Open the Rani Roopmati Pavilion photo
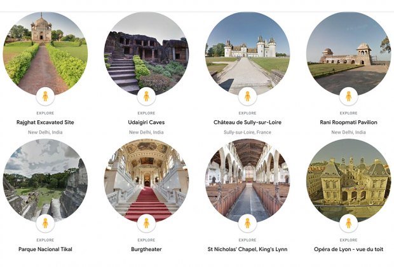This screenshot has width=394, height=267. pyautogui.click(x=348, y=53)
